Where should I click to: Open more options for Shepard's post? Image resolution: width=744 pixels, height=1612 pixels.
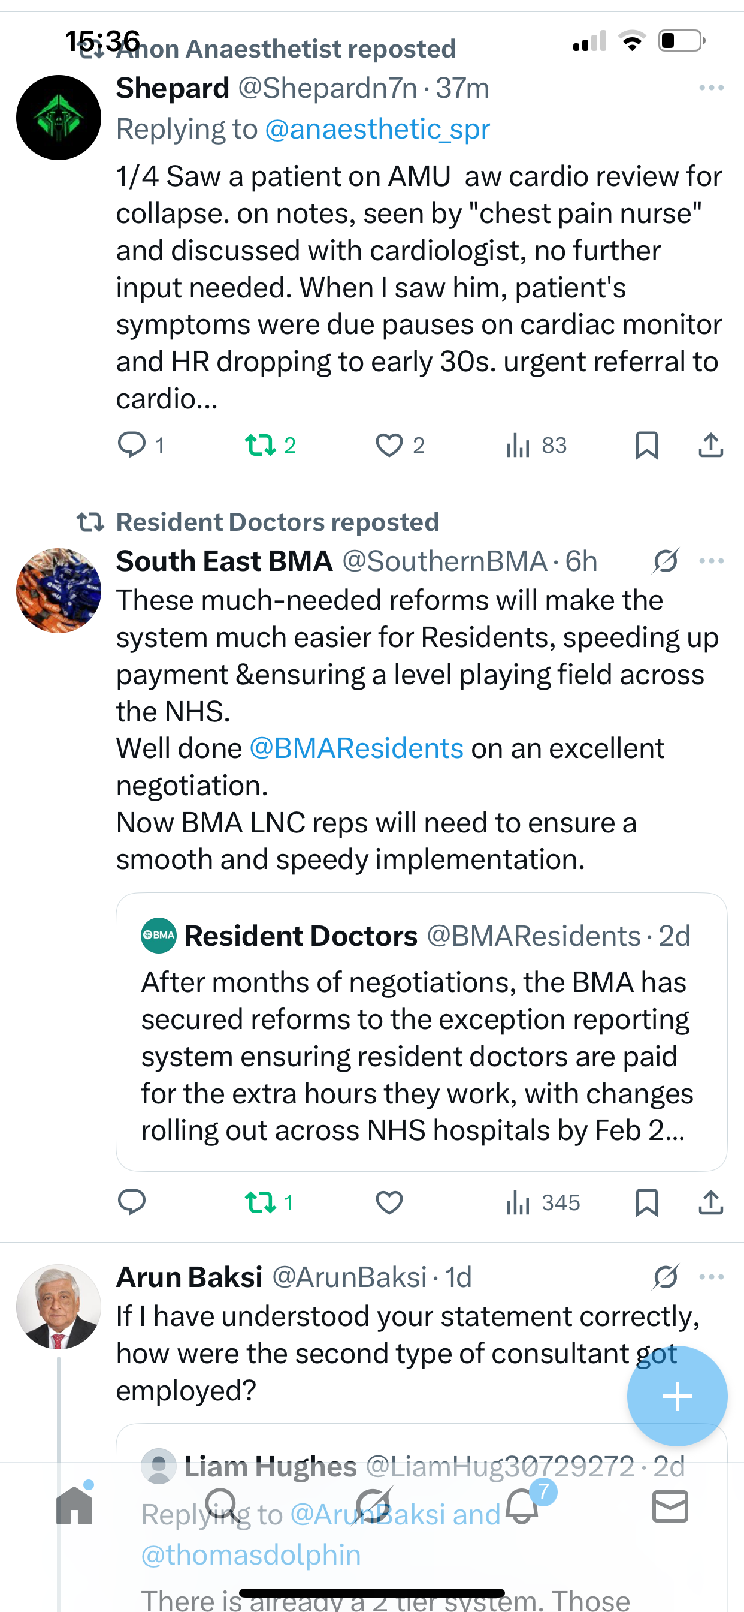712,88
